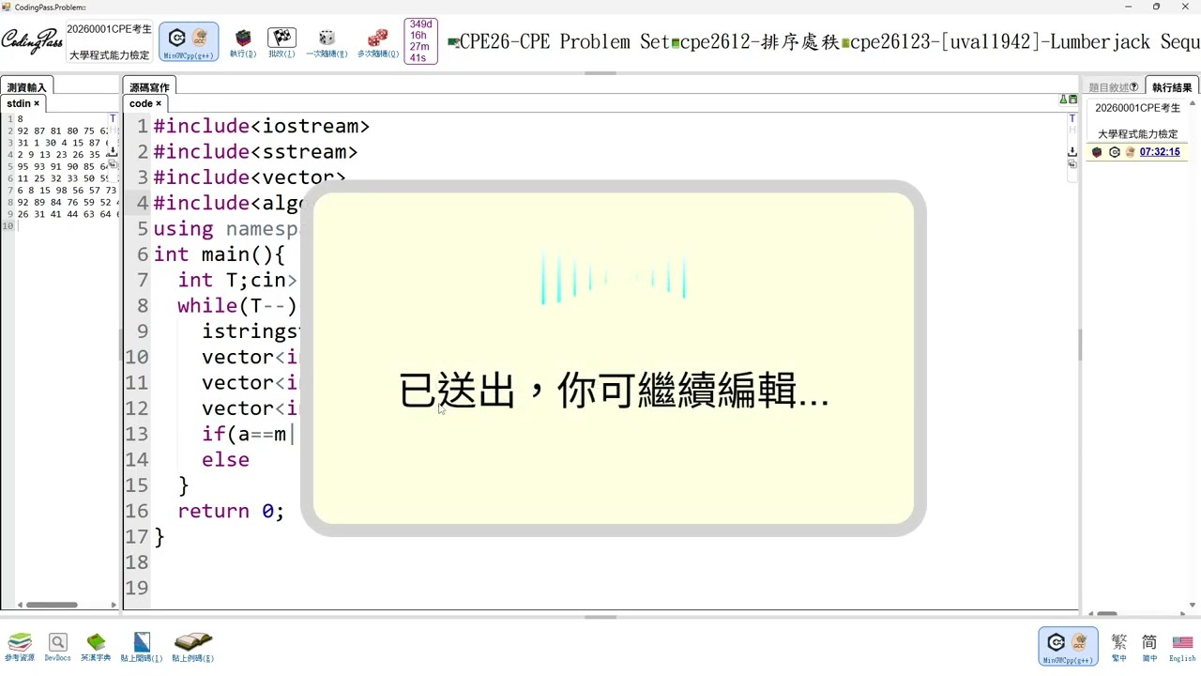Open the cpe2612-排序處秩 breadcrumb
This screenshot has width=1201, height=676.
[x=760, y=42]
